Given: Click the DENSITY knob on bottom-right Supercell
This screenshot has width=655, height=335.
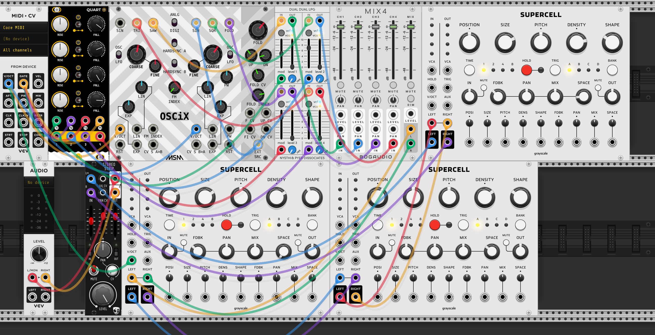Looking at the screenshot, I should pyautogui.click(x=485, y=197).
